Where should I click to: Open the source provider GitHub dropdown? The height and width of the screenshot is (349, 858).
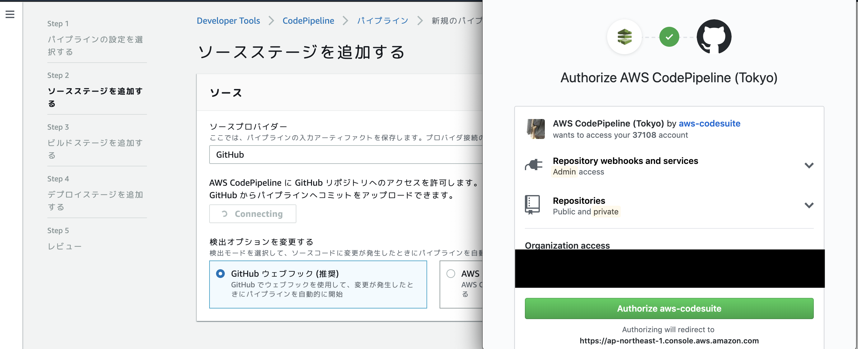[346, 155]
